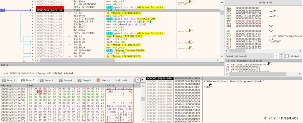Select stack address 000000160B0FF030
The height and width of the screenshot is (123, 303).
[160, 79]
